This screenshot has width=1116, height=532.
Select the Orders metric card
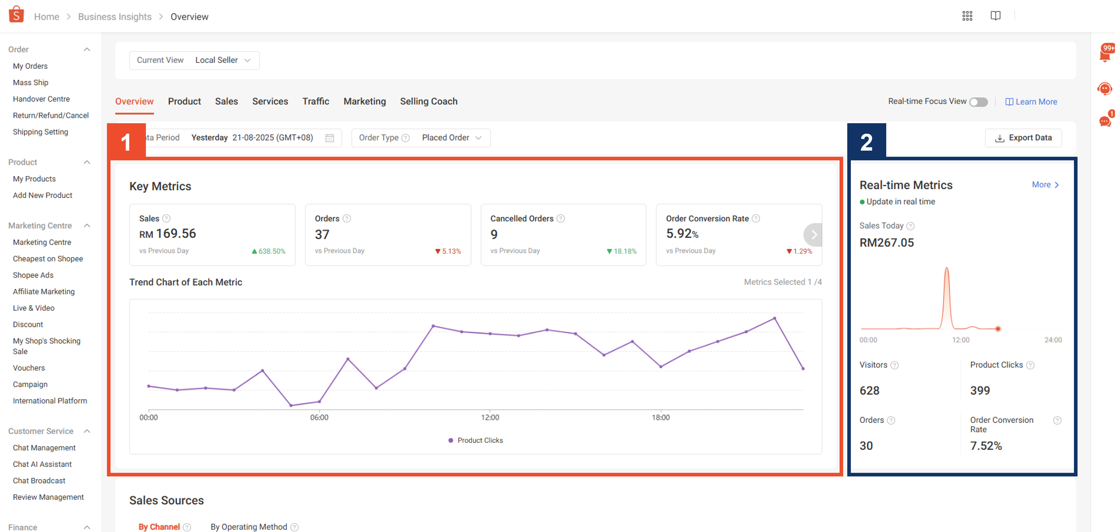pos(388,235)
